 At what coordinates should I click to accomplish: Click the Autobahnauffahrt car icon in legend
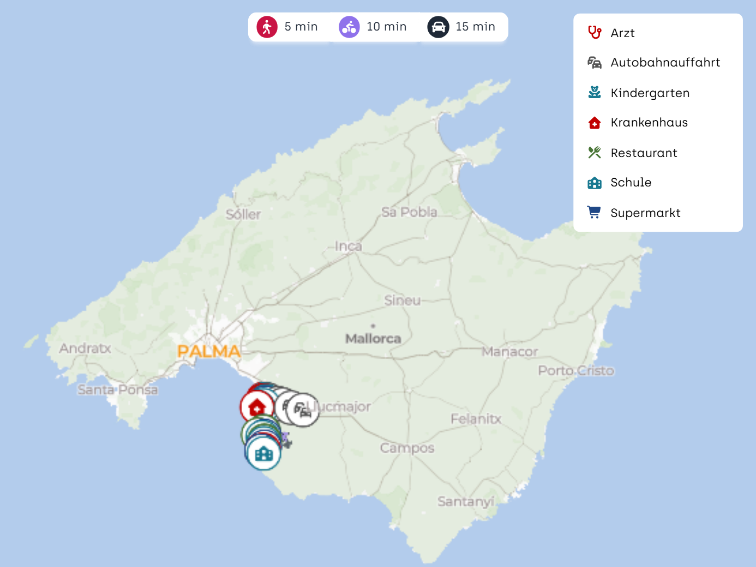point(595,63)
